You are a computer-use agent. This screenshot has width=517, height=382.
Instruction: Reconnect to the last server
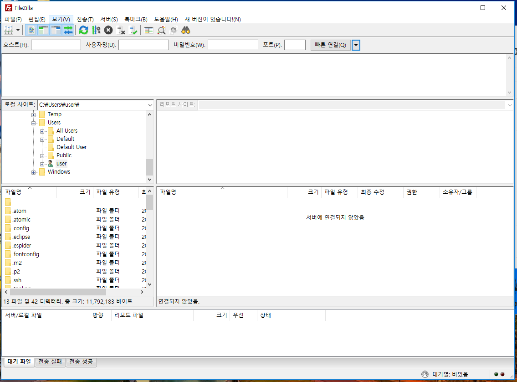point(133,31)
